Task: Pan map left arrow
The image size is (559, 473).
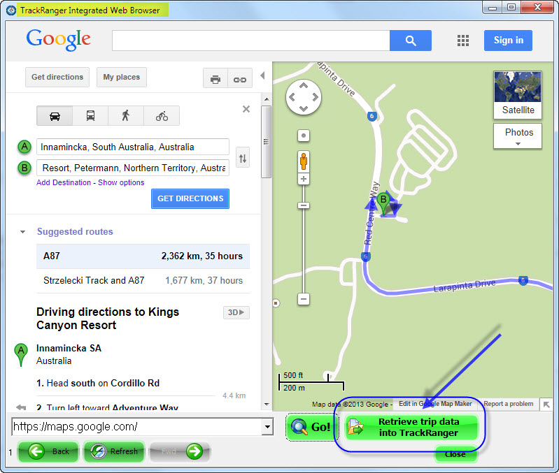Action: [x=292, y=97]
